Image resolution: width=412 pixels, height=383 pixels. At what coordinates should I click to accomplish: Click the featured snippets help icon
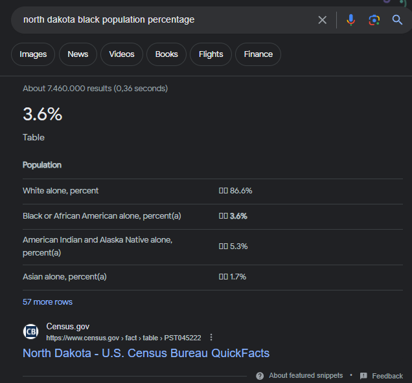tap(260, 376)
